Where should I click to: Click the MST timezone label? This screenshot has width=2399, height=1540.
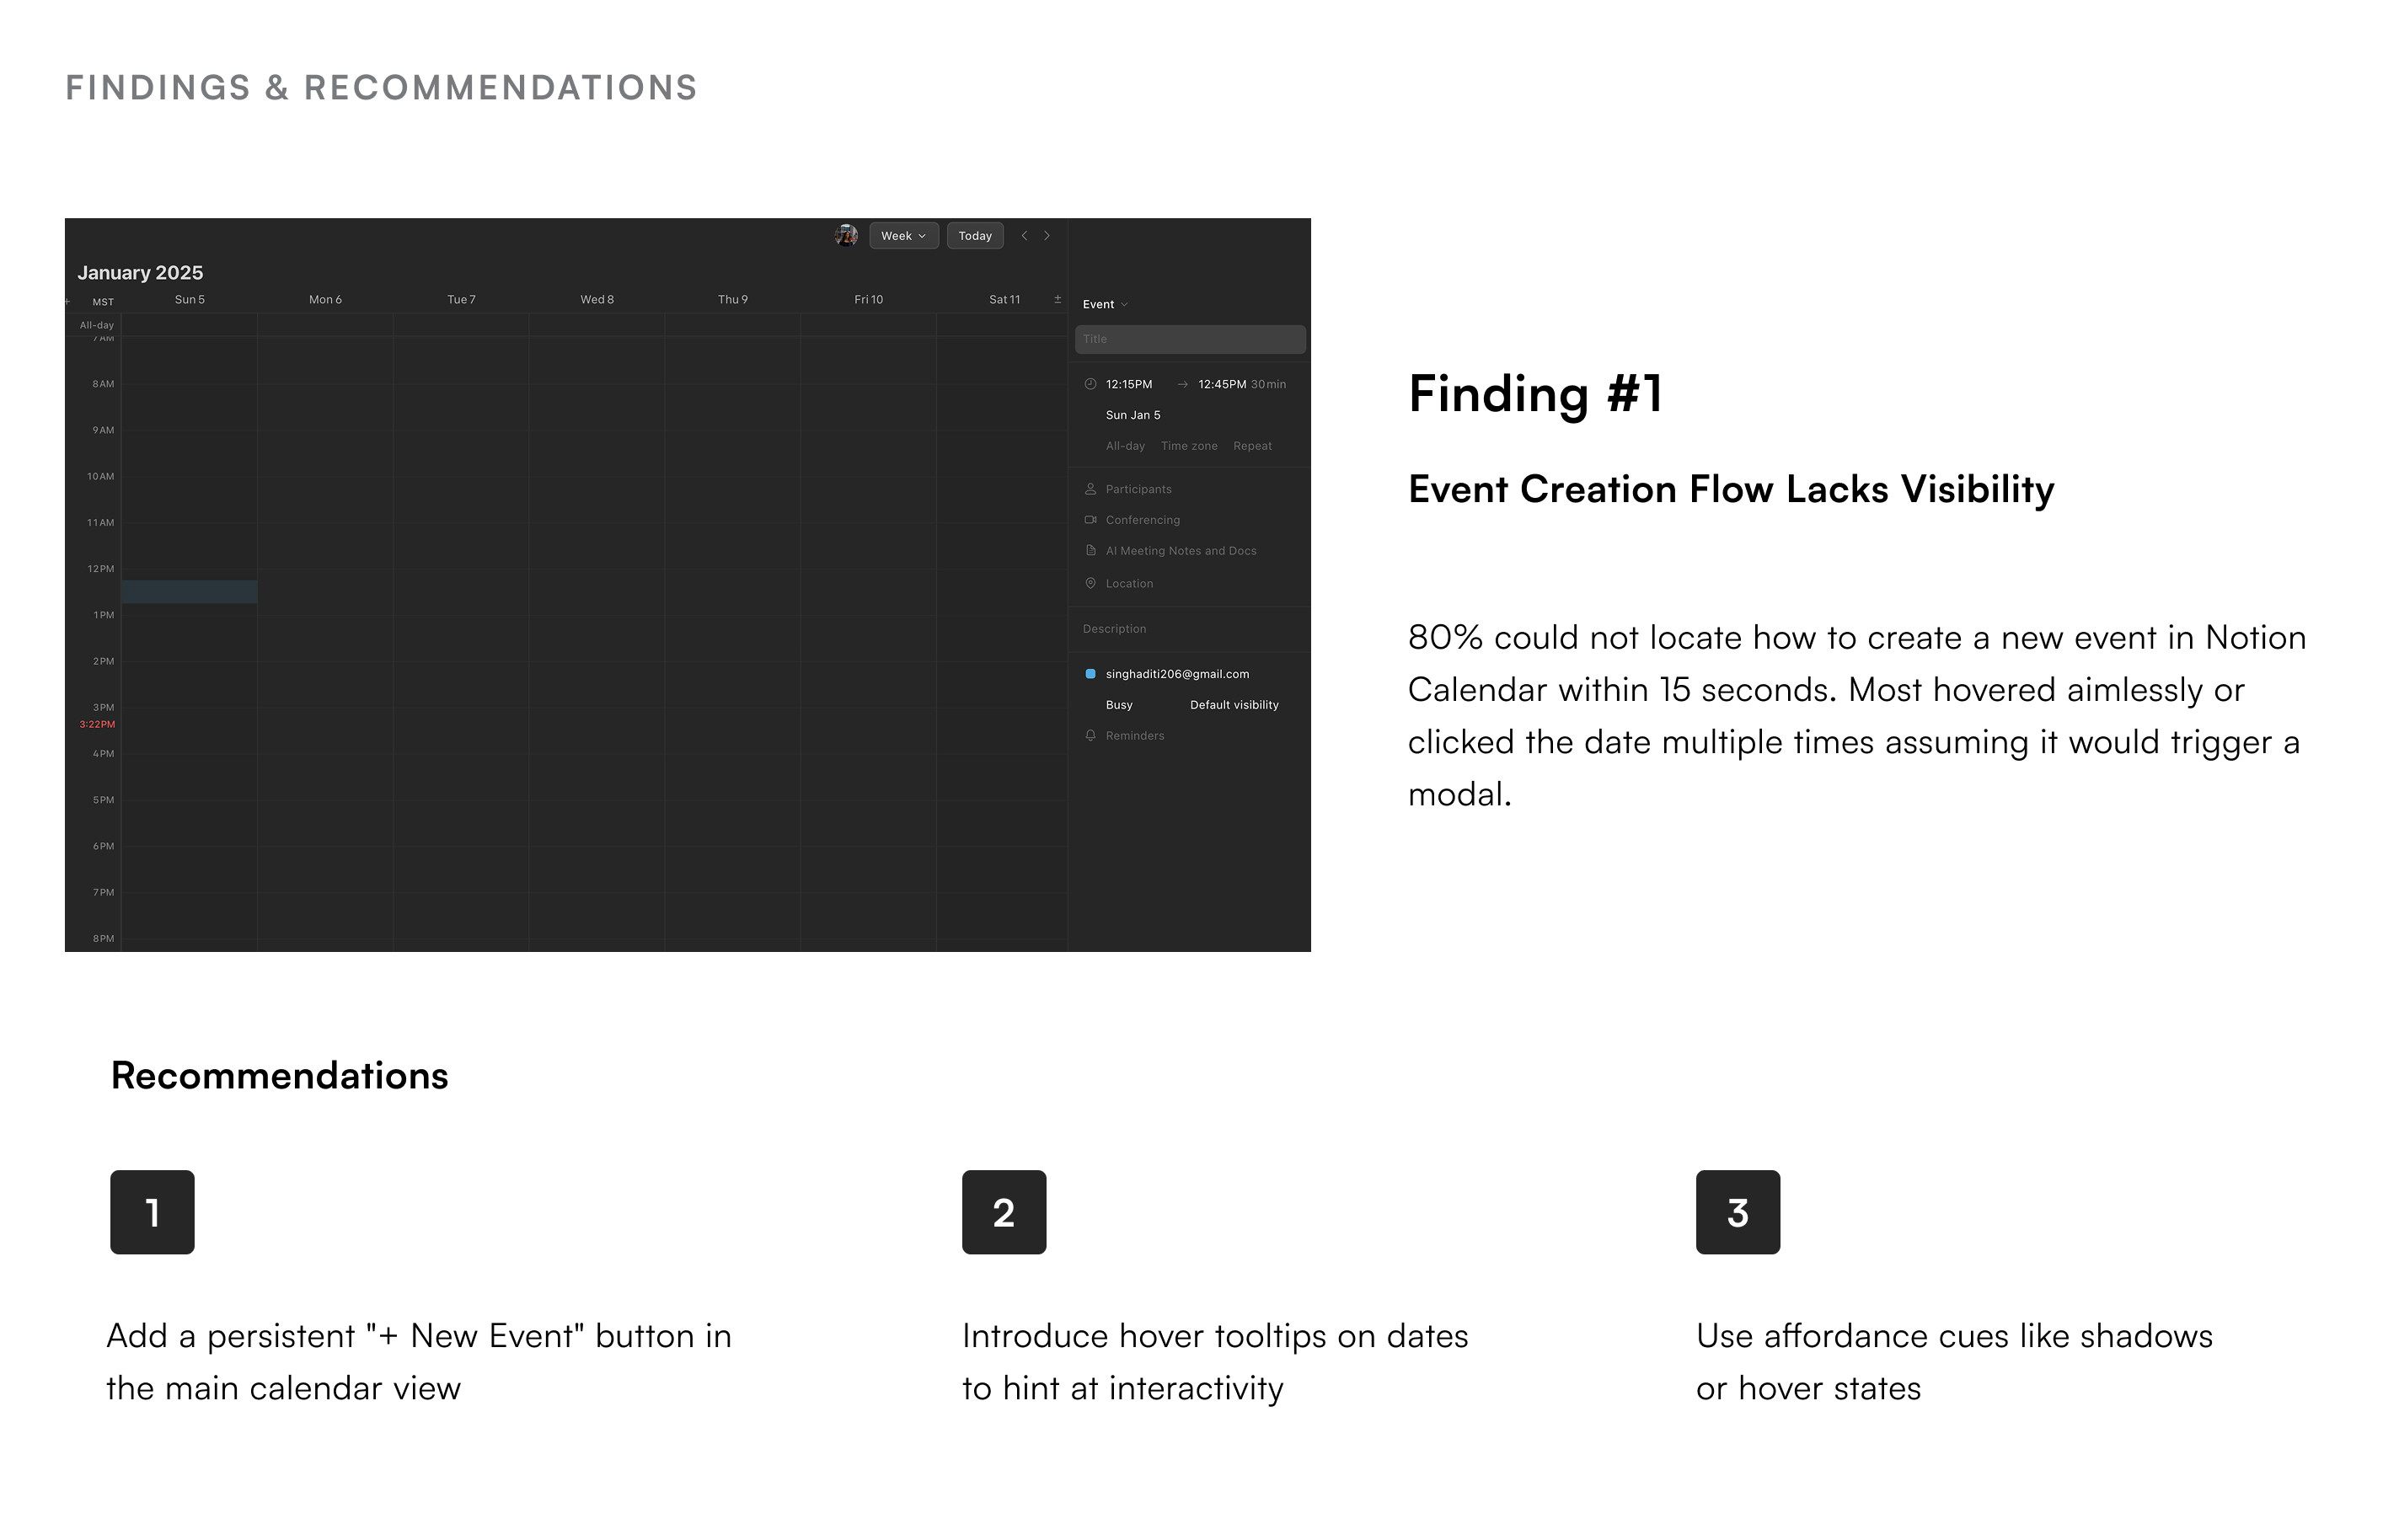coord(103,302)
